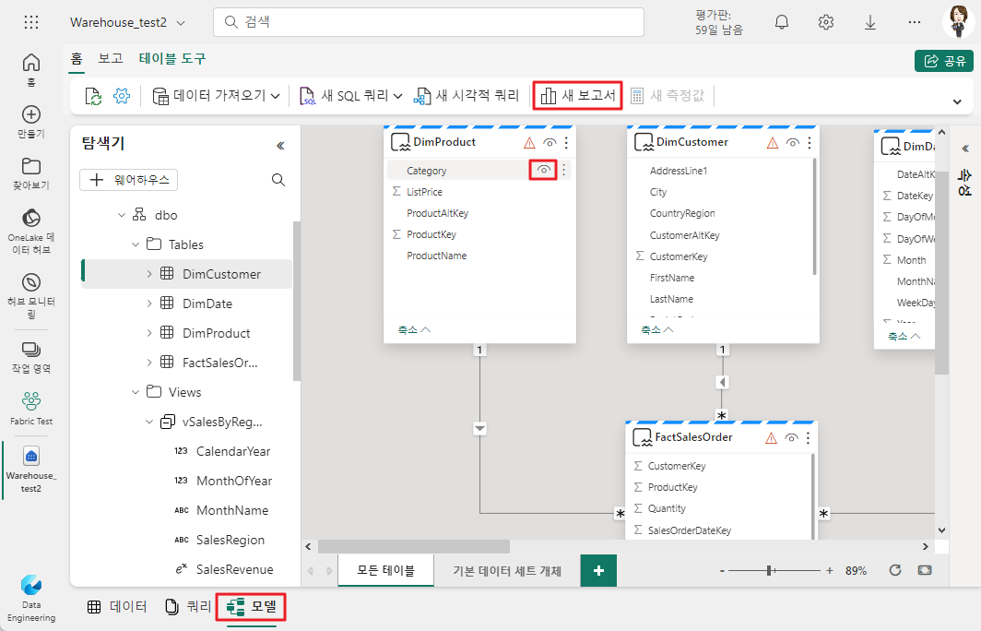
Task: Switch to the 모델 view tab
Action: (x=252, y=607)
